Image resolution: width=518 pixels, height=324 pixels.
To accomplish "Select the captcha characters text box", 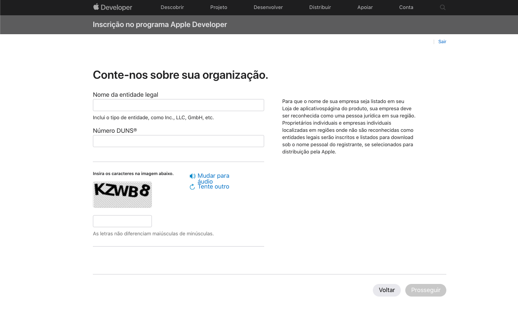I will click(x=122, y=221).
